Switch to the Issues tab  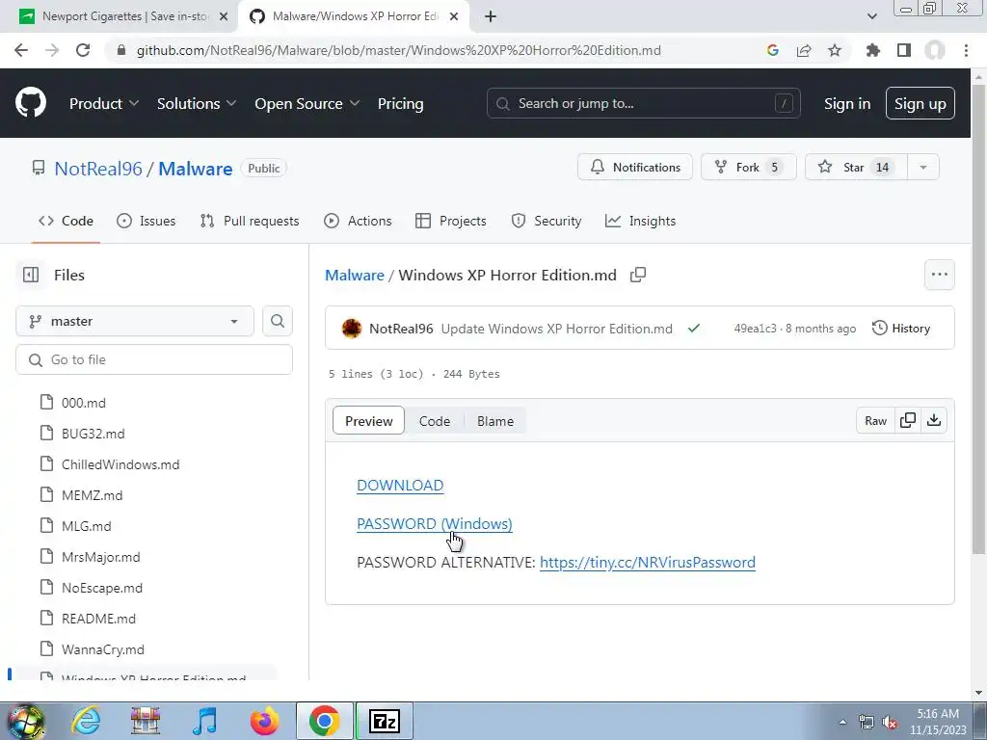147,221
